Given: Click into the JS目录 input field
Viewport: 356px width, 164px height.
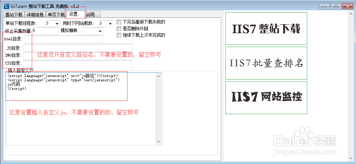Looking at the screenshot, I should [77, 48].
